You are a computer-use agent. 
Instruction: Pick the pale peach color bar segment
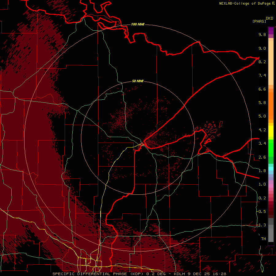[271, 63]
